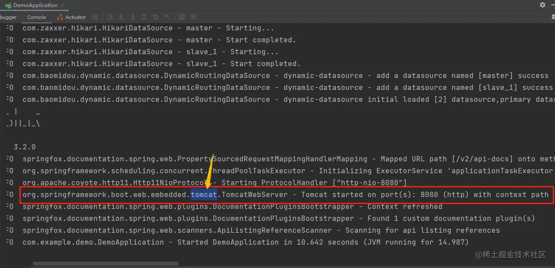Click the highlighted word tomcat

(204, 194)
